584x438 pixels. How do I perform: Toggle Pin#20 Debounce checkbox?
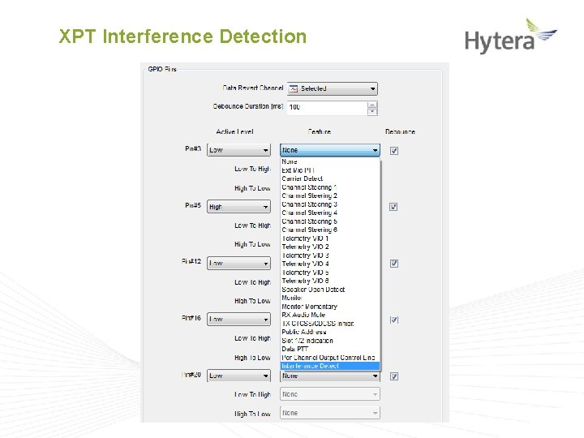pyautogui.click(x=394, y=376)
